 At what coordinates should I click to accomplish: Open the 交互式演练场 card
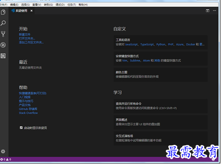pyautogui.click(x=161, y=139)
